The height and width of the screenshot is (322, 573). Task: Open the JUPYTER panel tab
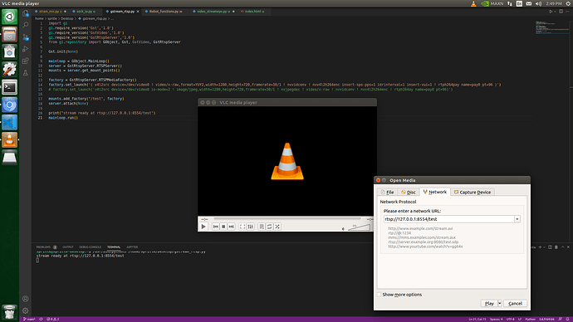(132, 247)
